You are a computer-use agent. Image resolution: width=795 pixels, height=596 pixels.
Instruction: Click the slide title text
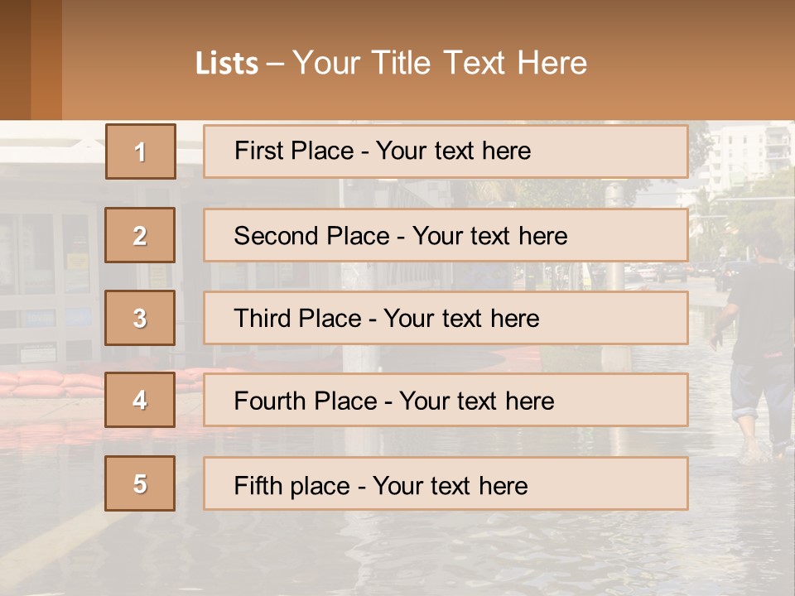pos(391,63)
